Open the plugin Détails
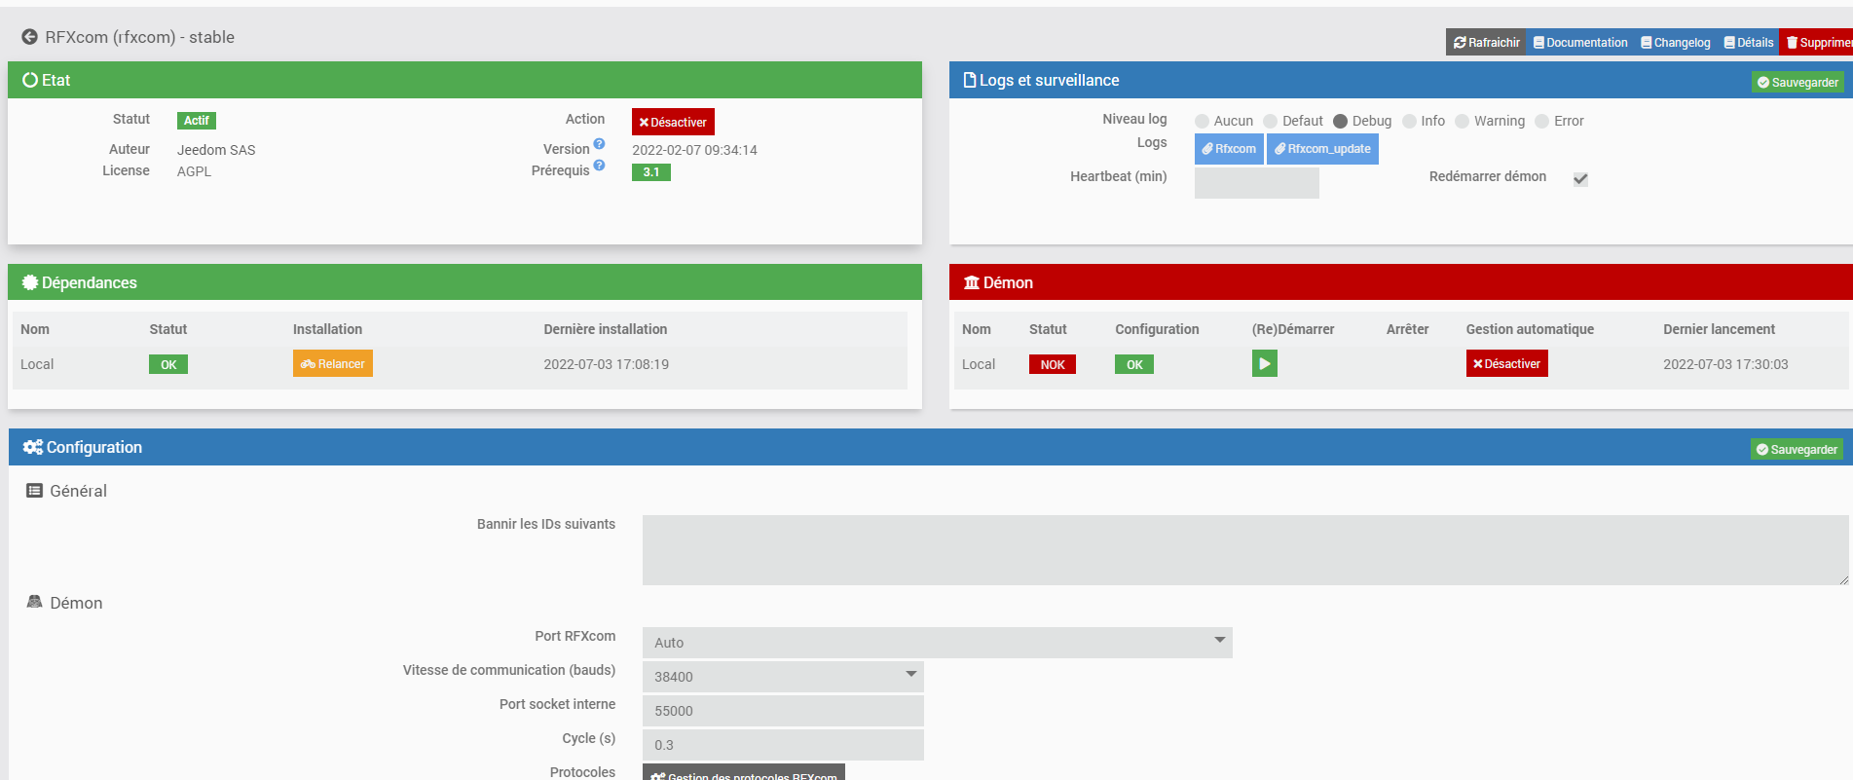 pos(1748,43)
